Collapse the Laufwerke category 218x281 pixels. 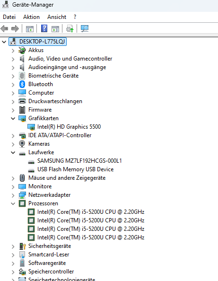[13, 152]
